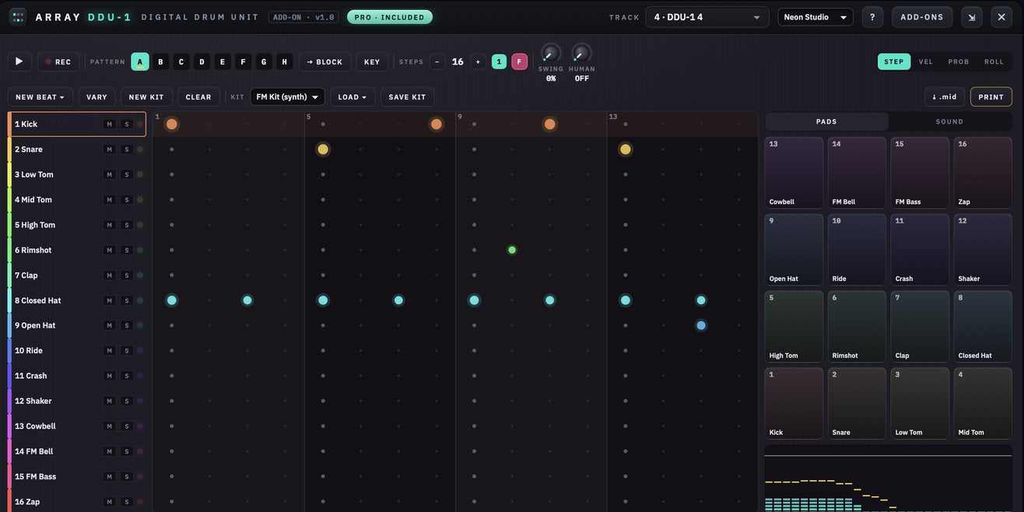Export pattern with the .mid button

click(x=945, y=96)
